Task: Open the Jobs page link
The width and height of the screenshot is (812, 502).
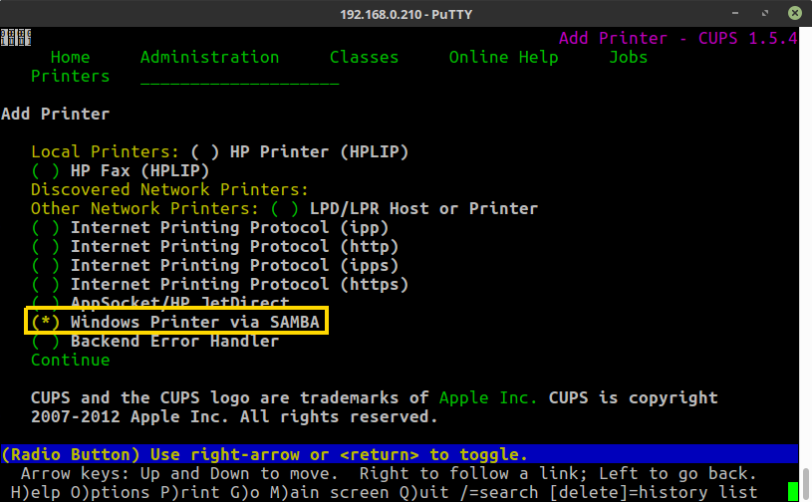Action: (628, 58)
